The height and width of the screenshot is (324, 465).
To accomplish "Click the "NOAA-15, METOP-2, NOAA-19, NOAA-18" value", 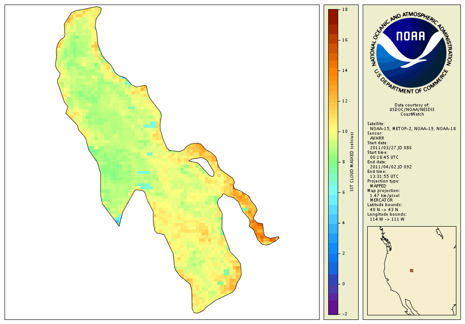I will click(x=413, y=129).
